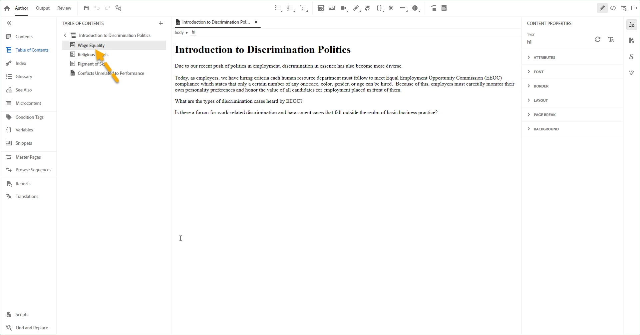Open the Contents panel
640x335 pixels.
click(24, 37)
